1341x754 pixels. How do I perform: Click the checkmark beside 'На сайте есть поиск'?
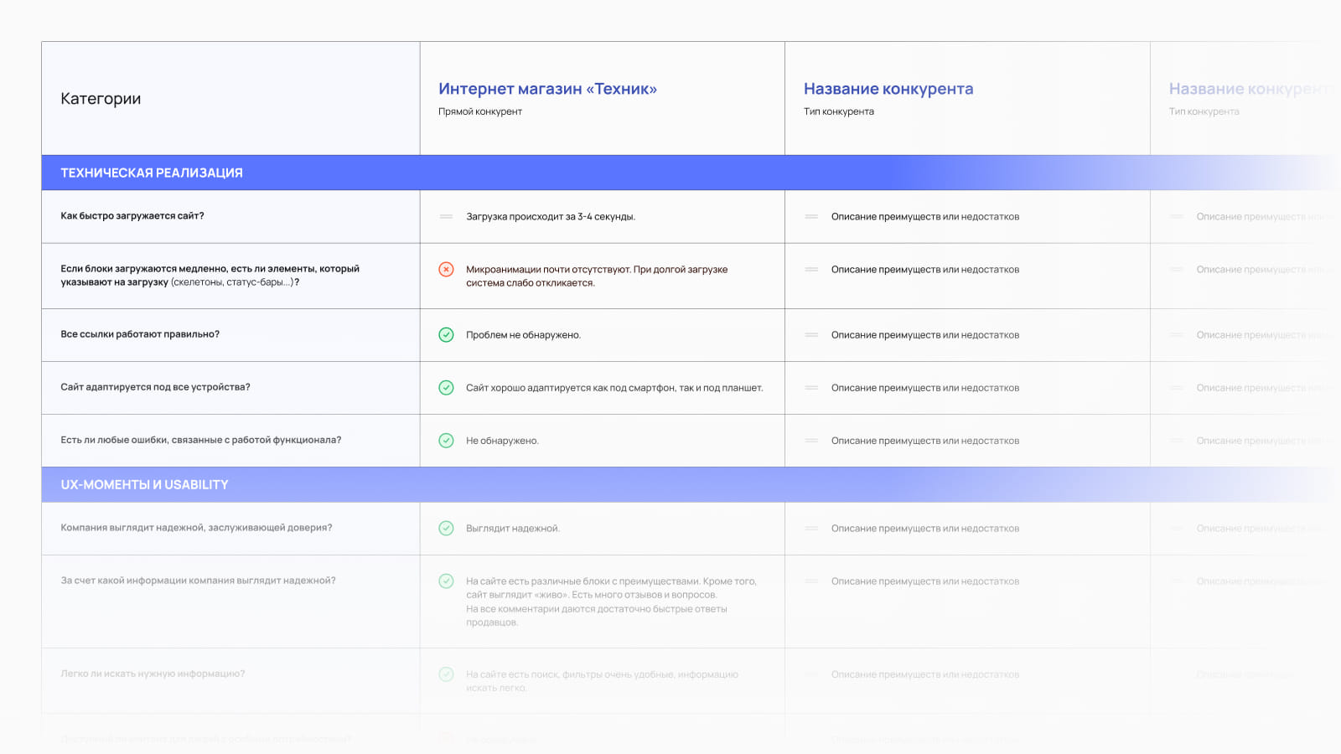[446, 674]
